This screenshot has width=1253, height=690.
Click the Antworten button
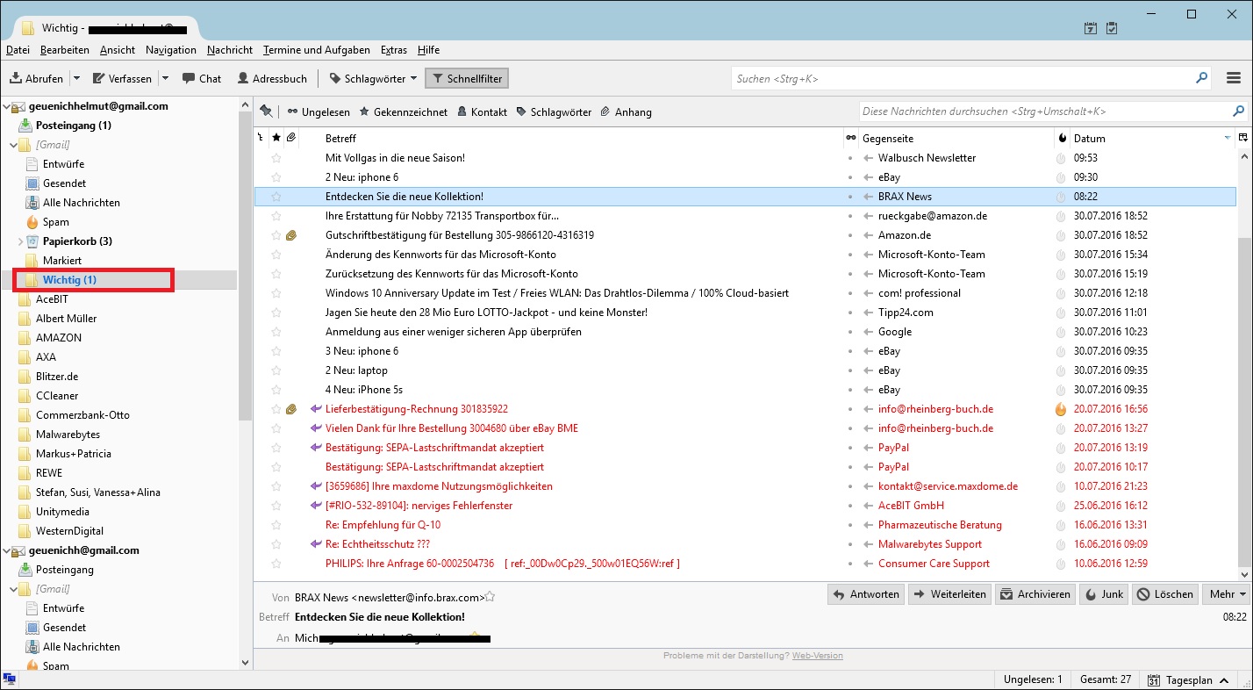pos(865,594)
